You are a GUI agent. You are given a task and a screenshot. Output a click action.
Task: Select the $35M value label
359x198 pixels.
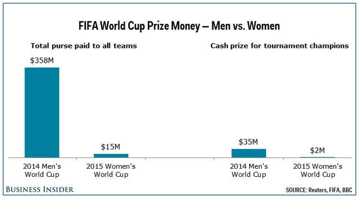click(248, 142)
